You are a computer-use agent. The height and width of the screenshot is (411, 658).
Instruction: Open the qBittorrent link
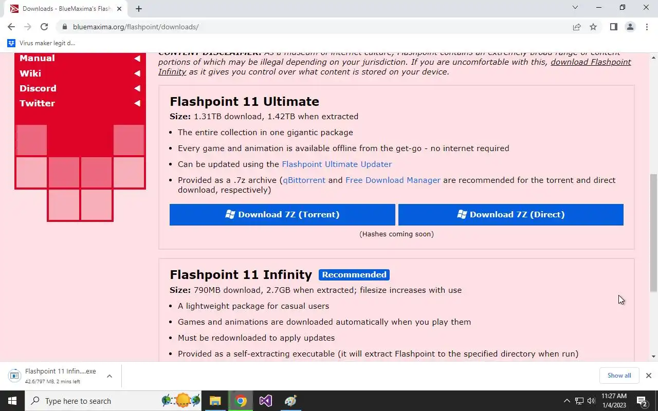point(304,180)
